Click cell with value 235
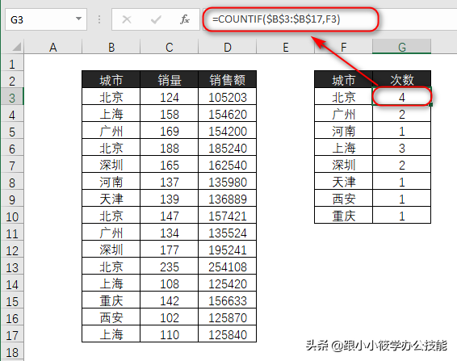Viewport: 457px width, 361px height. (169, 267)
